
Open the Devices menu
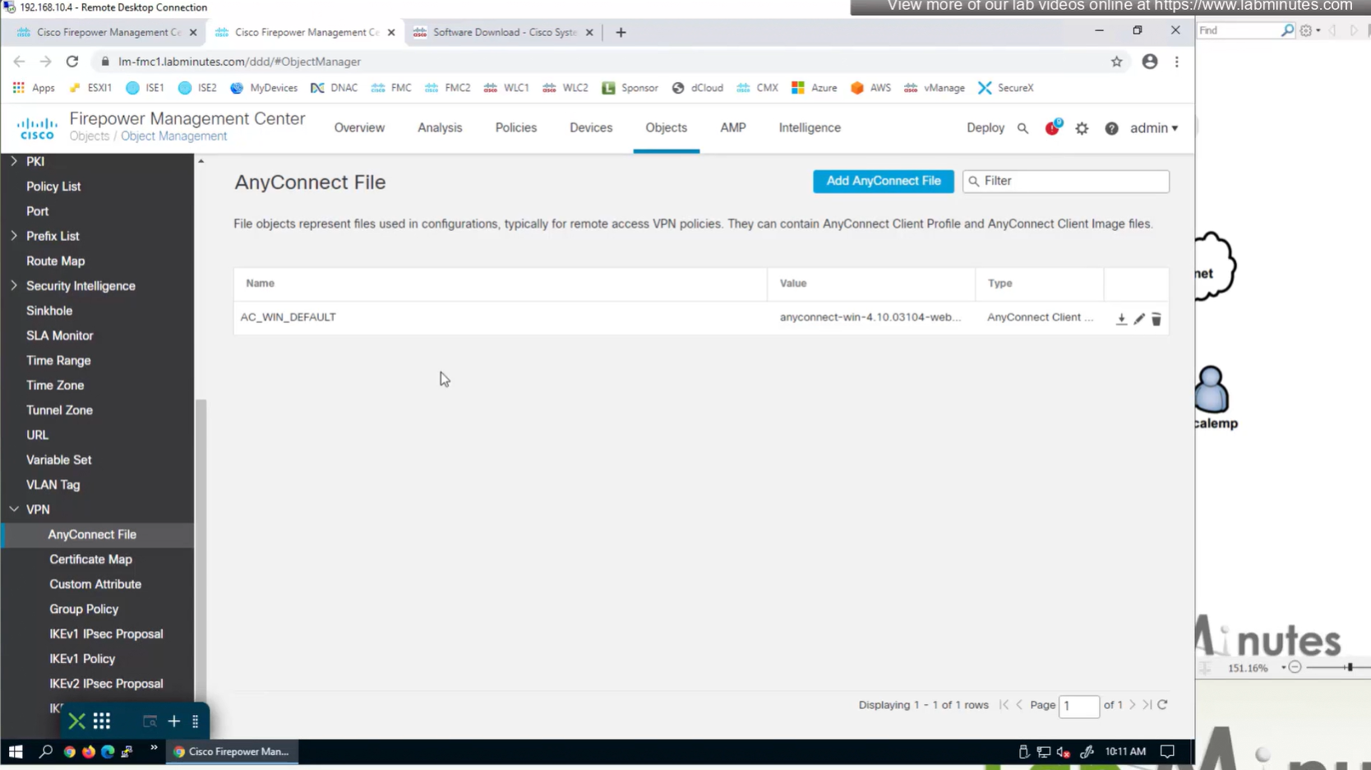[590, 128]
